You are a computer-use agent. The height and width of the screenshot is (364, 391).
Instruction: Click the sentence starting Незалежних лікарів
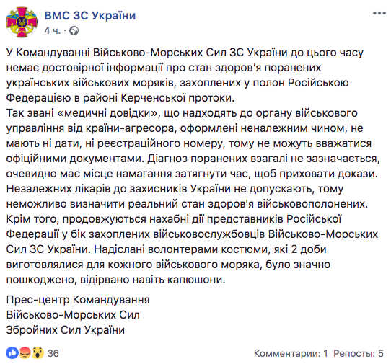pos(187,196)
